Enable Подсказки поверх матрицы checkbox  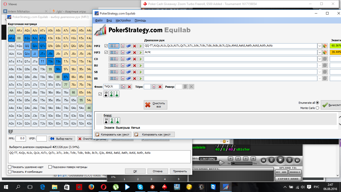tap(50, 167)
